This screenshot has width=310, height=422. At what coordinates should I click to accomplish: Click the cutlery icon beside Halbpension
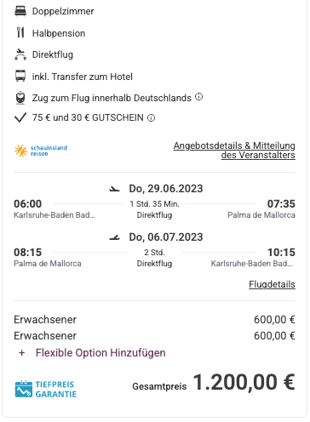pos(20,32)
